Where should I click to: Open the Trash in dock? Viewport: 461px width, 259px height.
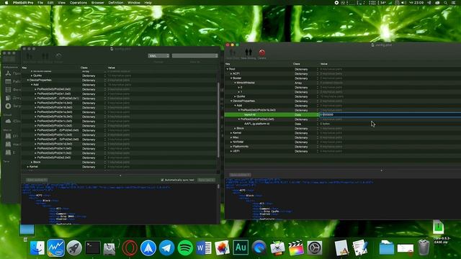[424, 247]
